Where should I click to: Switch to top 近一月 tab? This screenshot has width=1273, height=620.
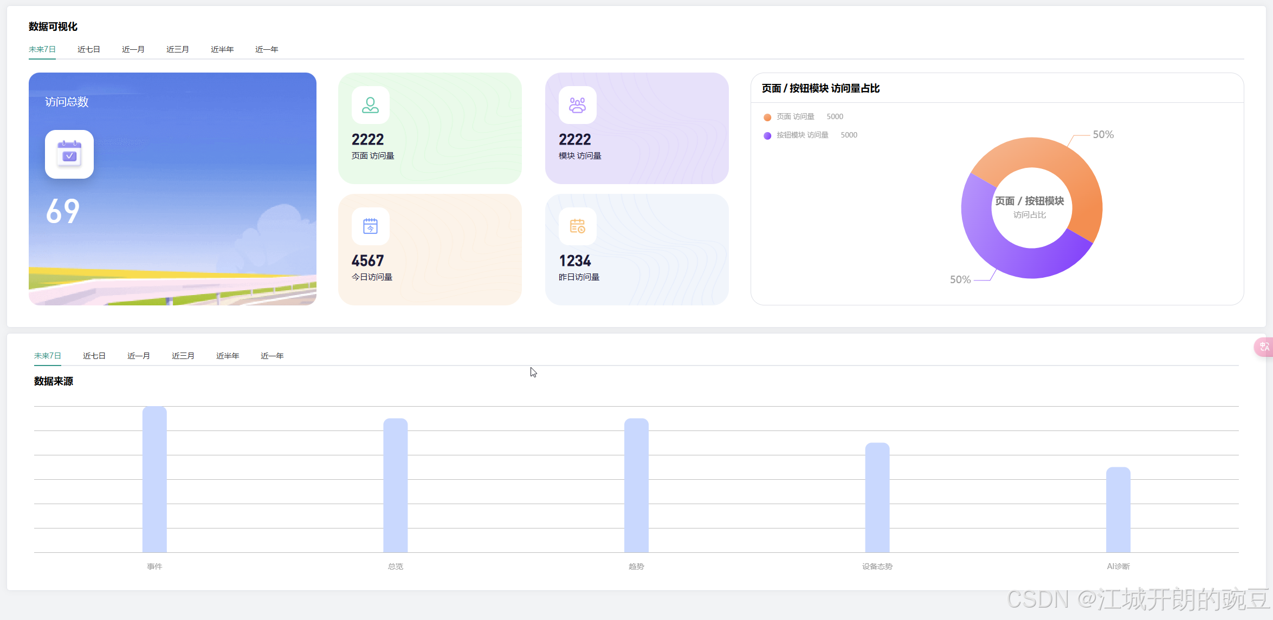click(x=133, y=49)
